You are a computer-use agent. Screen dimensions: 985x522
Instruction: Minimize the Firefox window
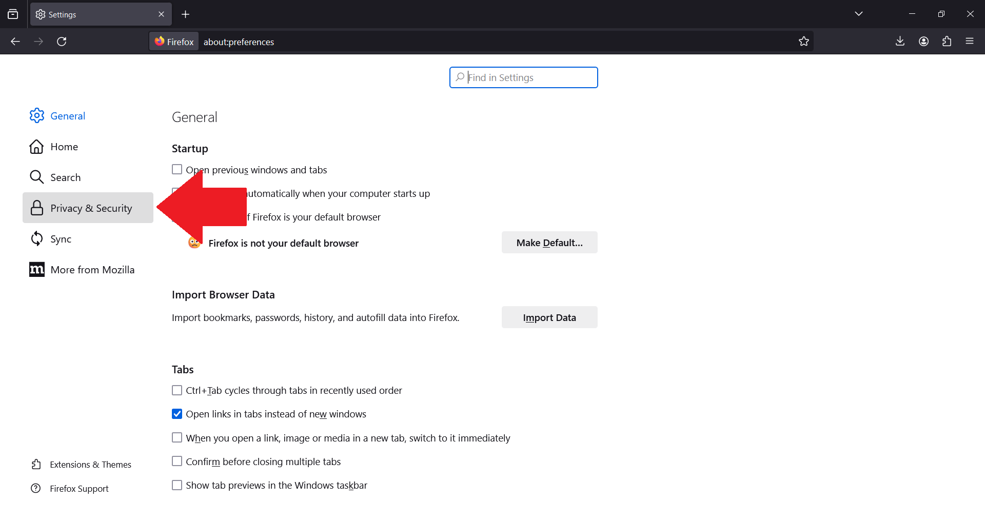pos(912,14)
